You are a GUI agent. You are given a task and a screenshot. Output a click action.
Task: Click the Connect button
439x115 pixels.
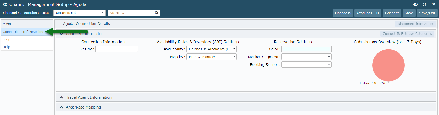click(392, 13)
